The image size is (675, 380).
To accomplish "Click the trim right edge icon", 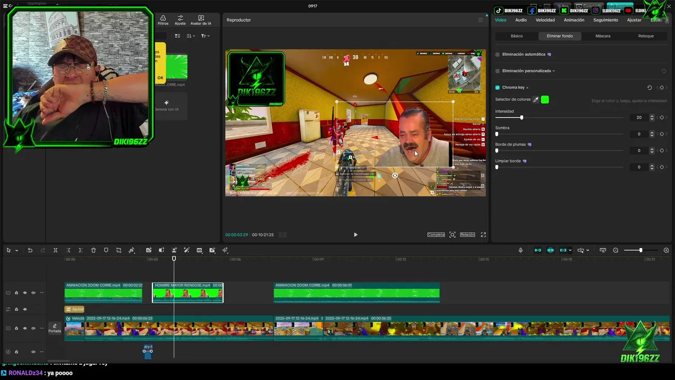I will 81,250.
